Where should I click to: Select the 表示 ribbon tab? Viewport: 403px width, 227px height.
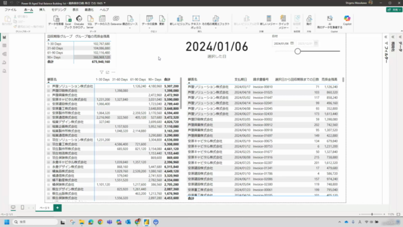(75, 10)
